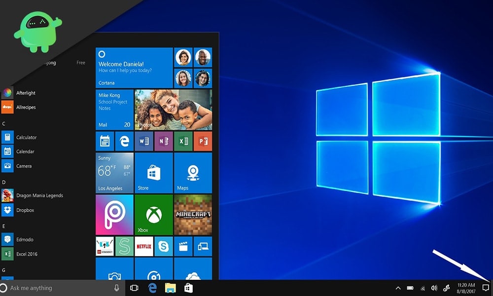Open the PowerPoint tile
The height and width of the screenshot is (296, 493).
tap(203, 141)
